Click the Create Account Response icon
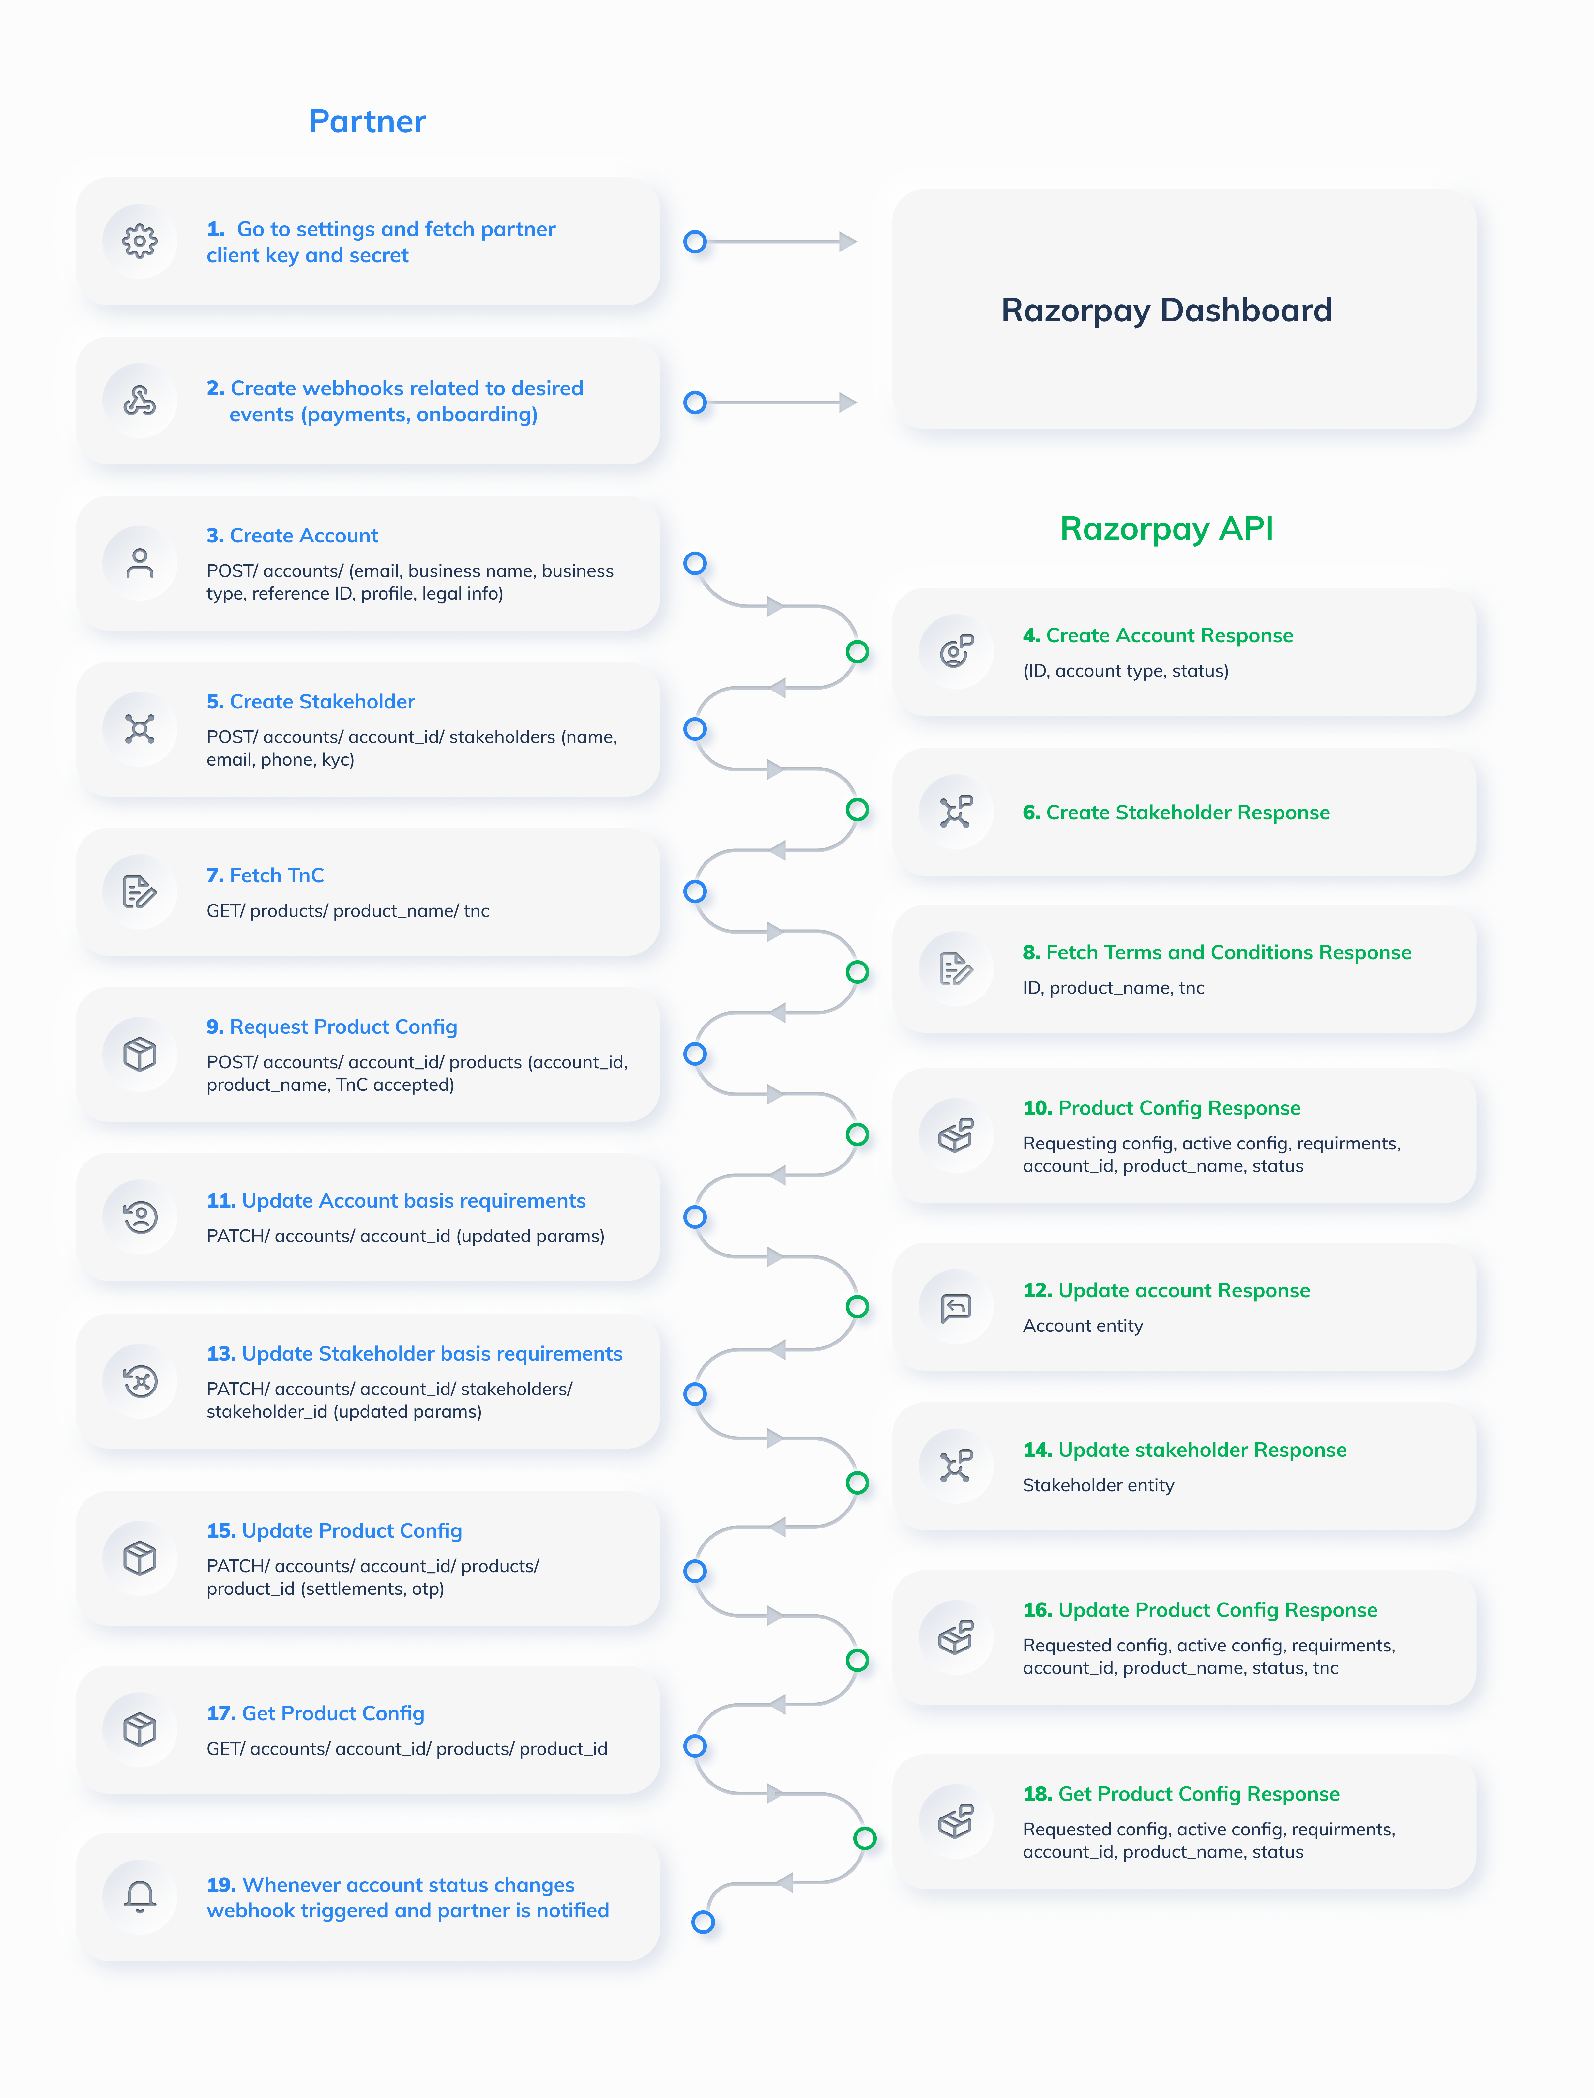Image resolution: width=1594 pixels, height=2098 pixels. coord(956,651)
